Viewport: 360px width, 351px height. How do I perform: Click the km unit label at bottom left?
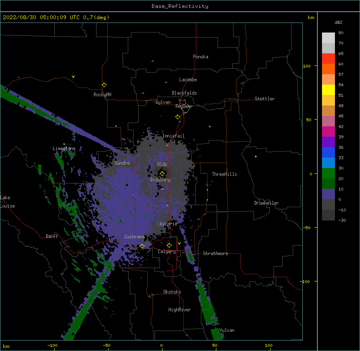coord(6,346)
